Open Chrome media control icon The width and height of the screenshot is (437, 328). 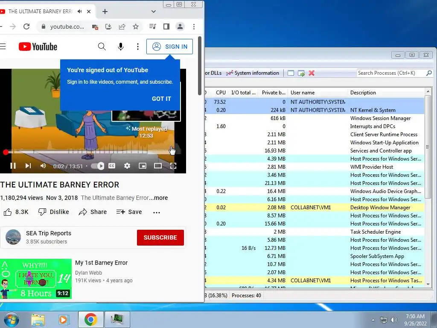[152, 26]
